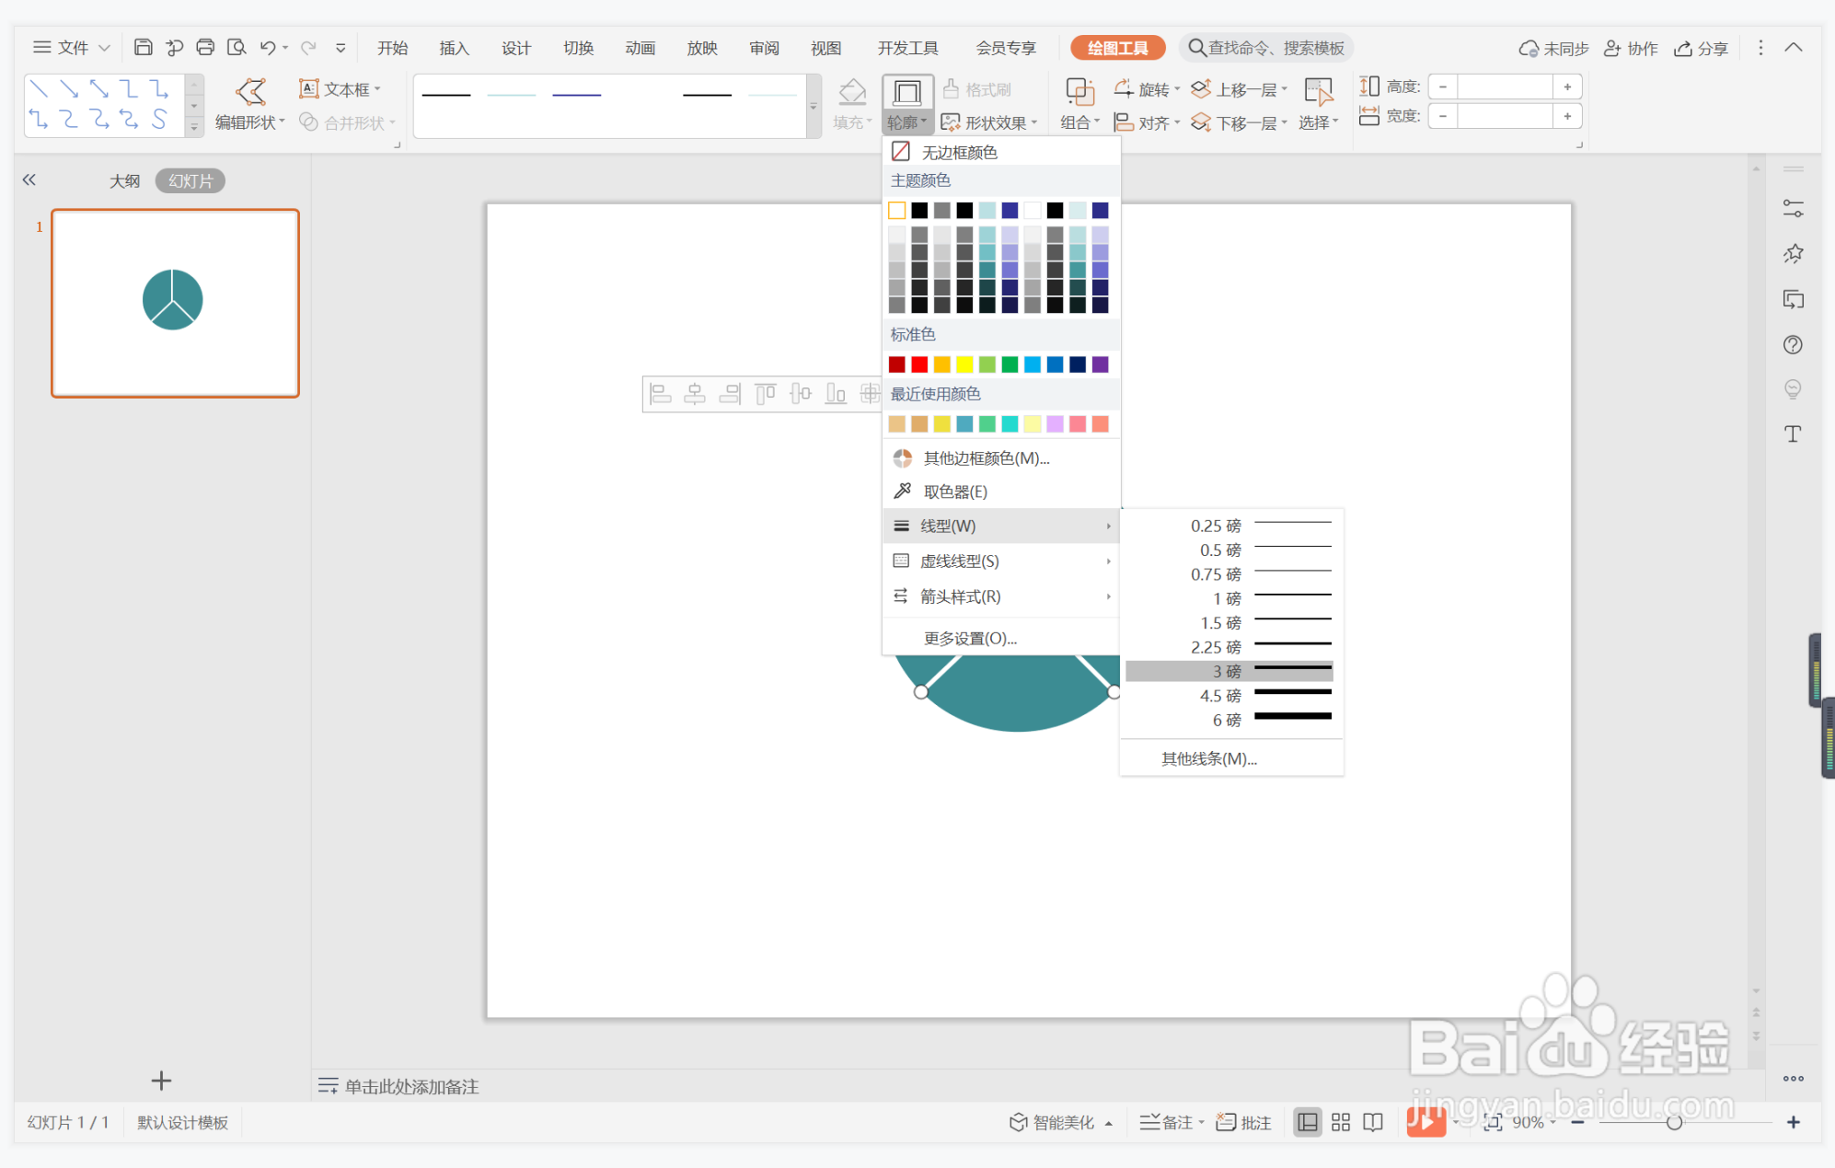Choose the red standard color swatch
Viewport: 1835px width, 1168px height.
coord(919,364)
